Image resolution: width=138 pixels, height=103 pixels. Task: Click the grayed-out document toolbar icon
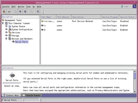(x=15, y=12)
